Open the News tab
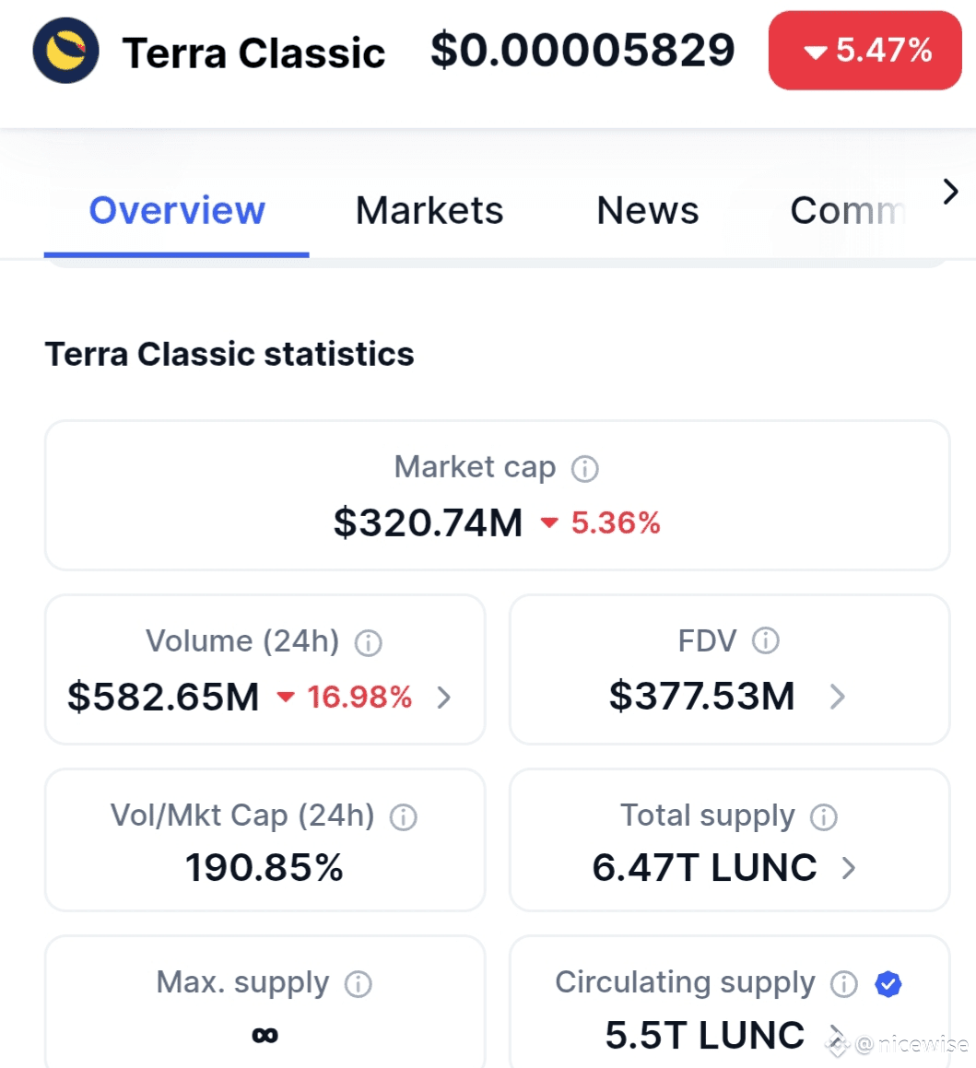976x1068 pixels. [648, 211]
